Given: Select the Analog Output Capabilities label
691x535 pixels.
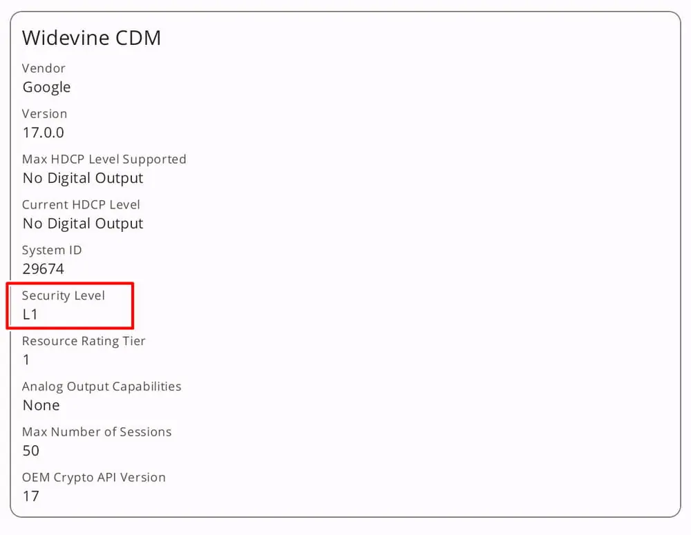Looking at the screenshot, I should coord(102,387).
